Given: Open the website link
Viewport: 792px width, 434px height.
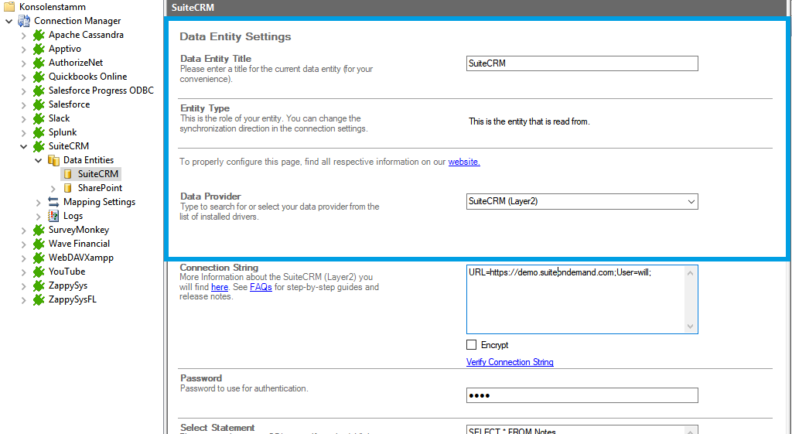Looking at the screenshot, I should 464,162.
